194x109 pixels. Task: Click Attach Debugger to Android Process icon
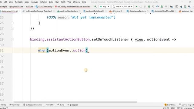point(162,6)
